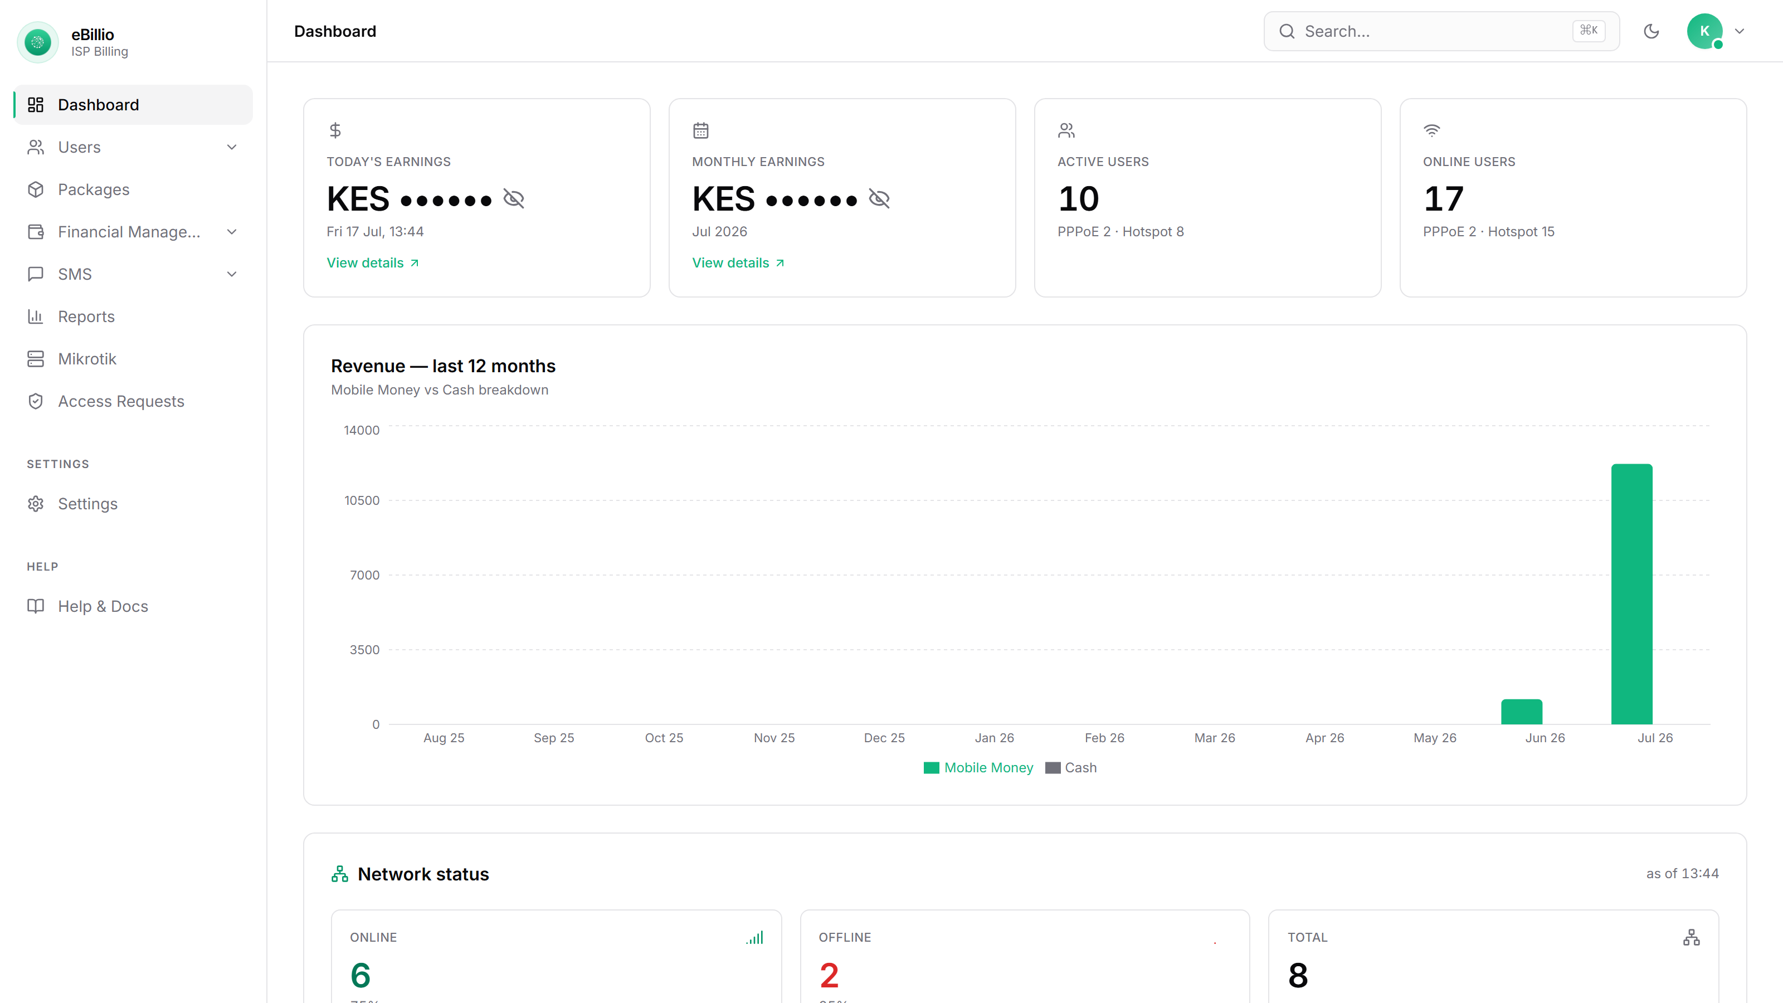The width and height of the screenshot is (1783, 1003).
Task: Click the Network Offline count 2
Action: tap(829, 975)
